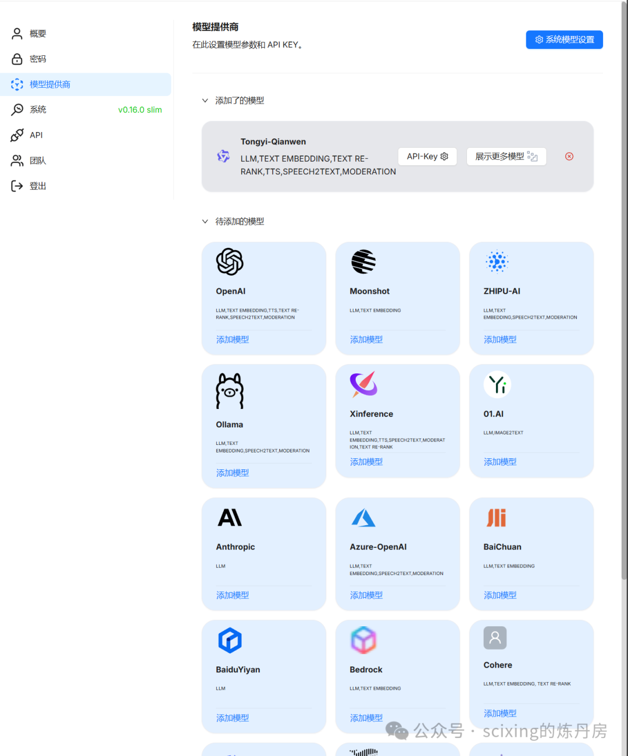Click the page vertical scrollbar
Screen dimensions: 628x756
624,291
